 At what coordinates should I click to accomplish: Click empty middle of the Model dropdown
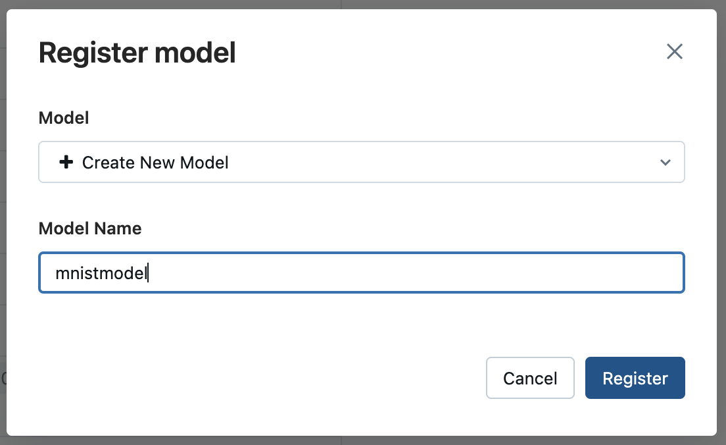pos(427,162)
